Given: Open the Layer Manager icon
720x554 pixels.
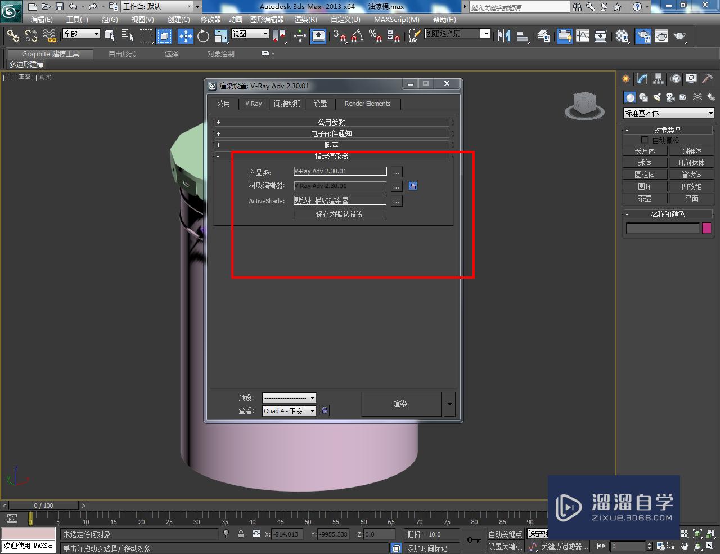Looking at the screenshot, I should pyautogui.click(x=543, y=36).
